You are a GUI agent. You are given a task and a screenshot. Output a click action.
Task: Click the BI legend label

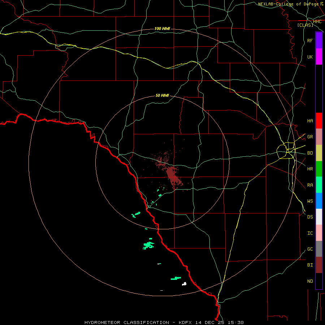pyautogui.click(x=310, y=265)
